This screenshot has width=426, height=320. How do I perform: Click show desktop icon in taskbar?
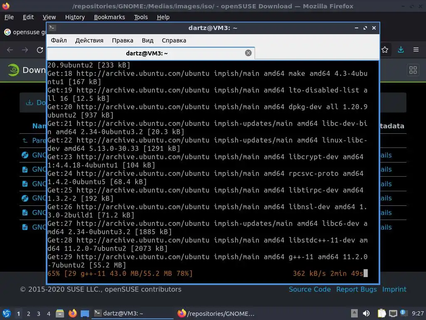point(85,313)
